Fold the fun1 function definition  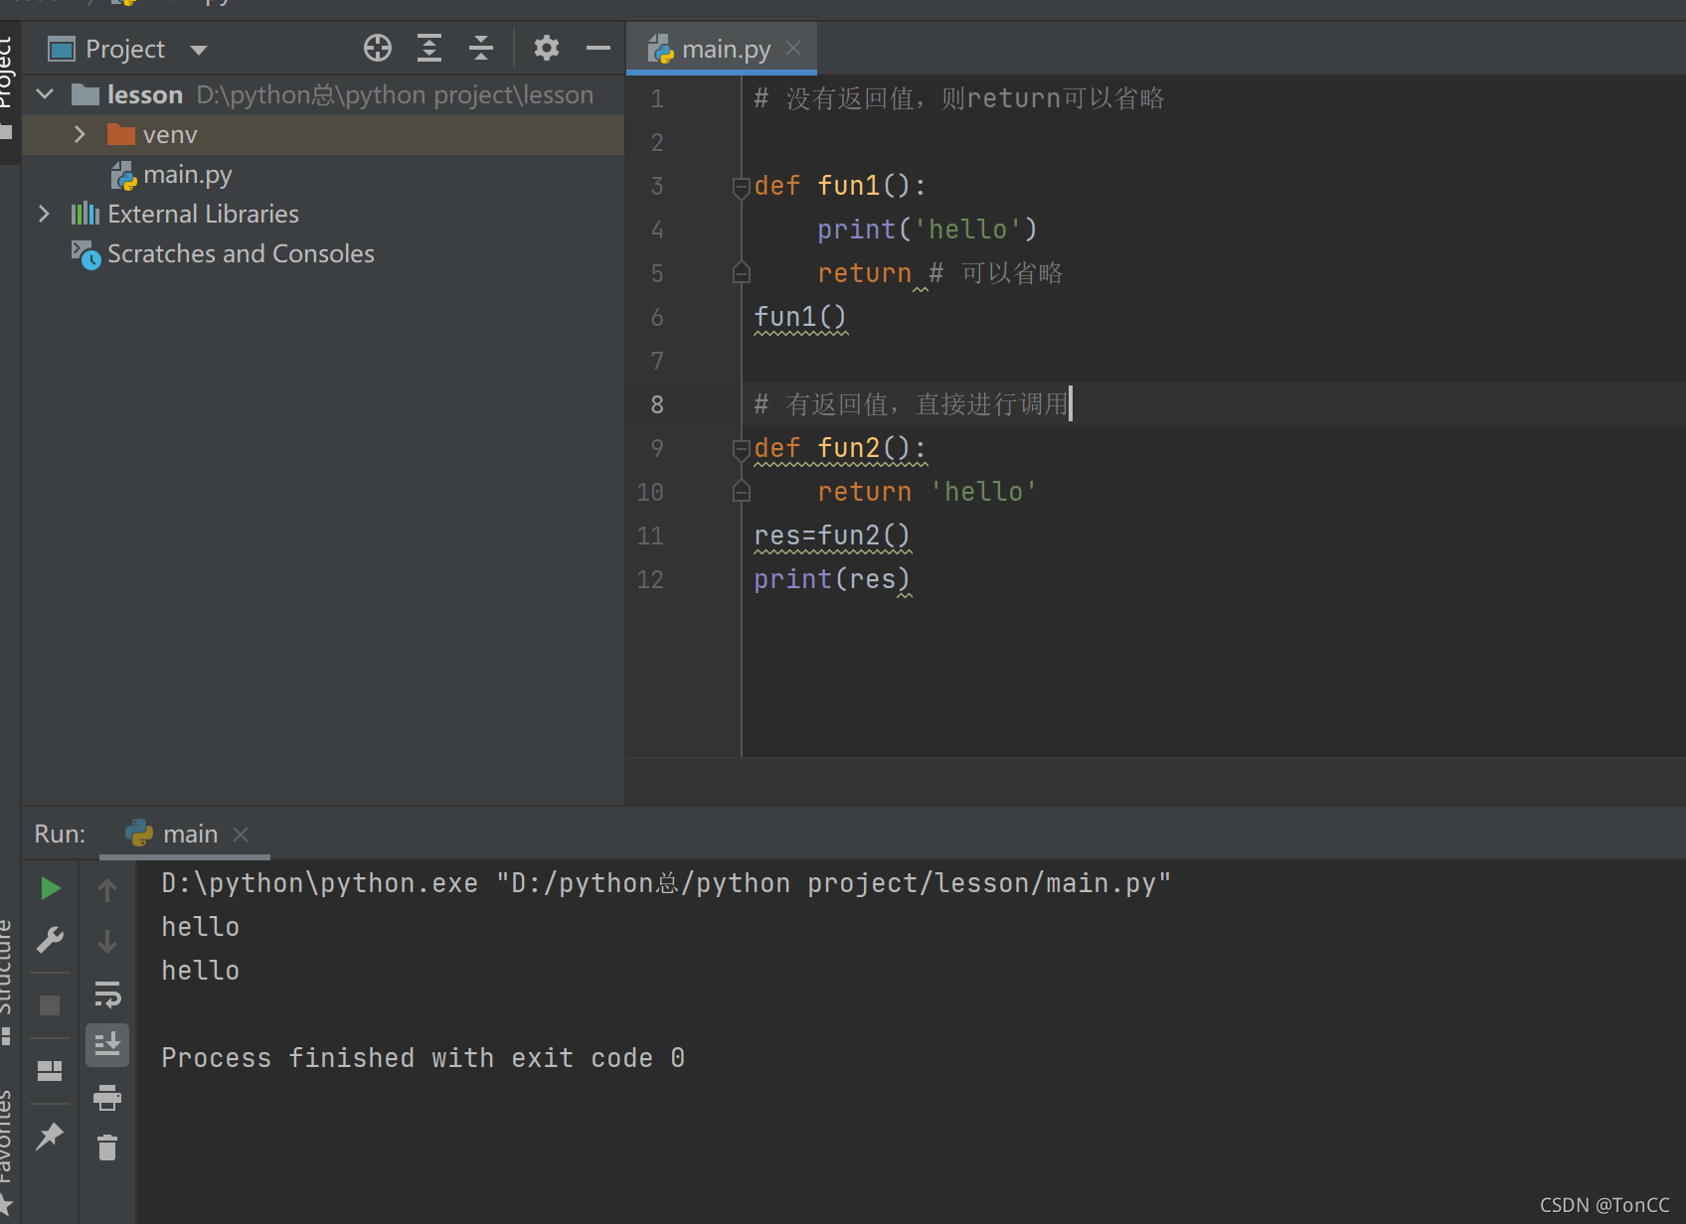point(741,187)
